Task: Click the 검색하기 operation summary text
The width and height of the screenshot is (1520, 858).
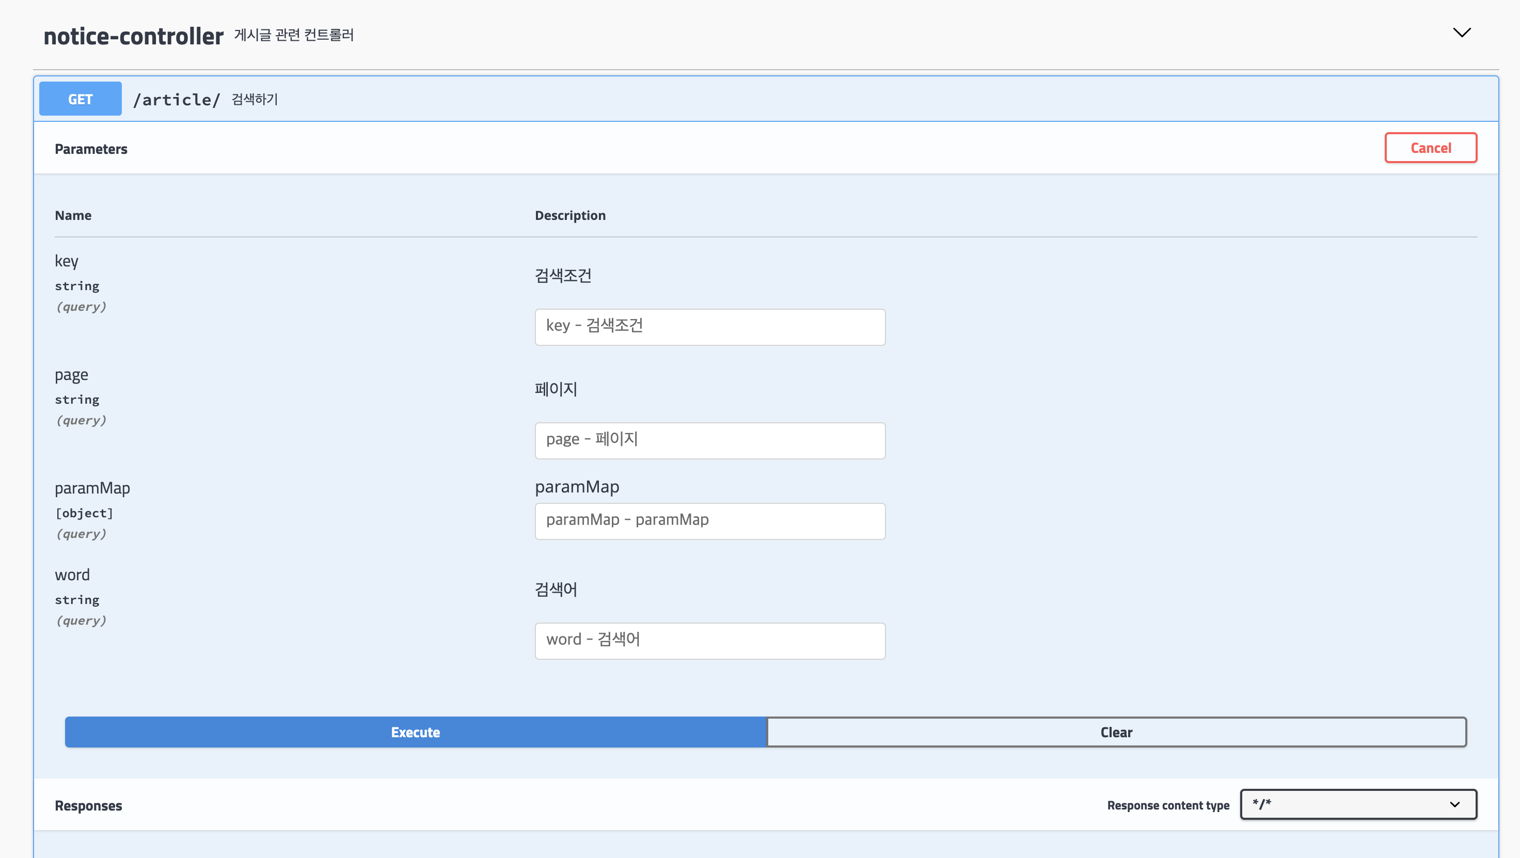Action: point(255,99)
